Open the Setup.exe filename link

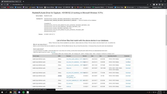69,68
